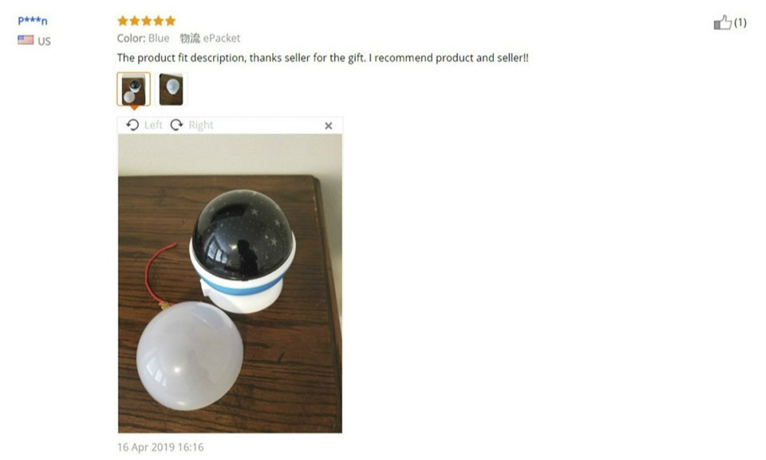The height and width of the screenshot is (460, 766).
Task: Select the second review photo thumbnail
Action: pyautogui.click(x=171, y=89)
